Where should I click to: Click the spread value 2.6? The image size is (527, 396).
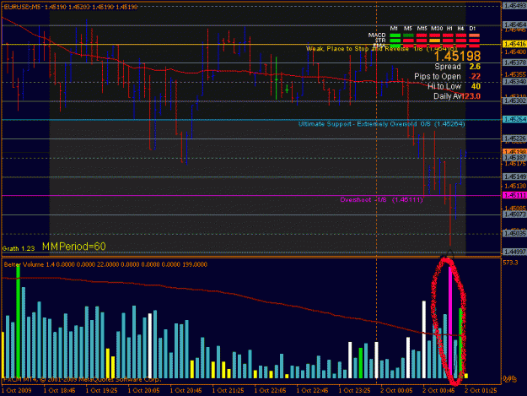point(475,67)
